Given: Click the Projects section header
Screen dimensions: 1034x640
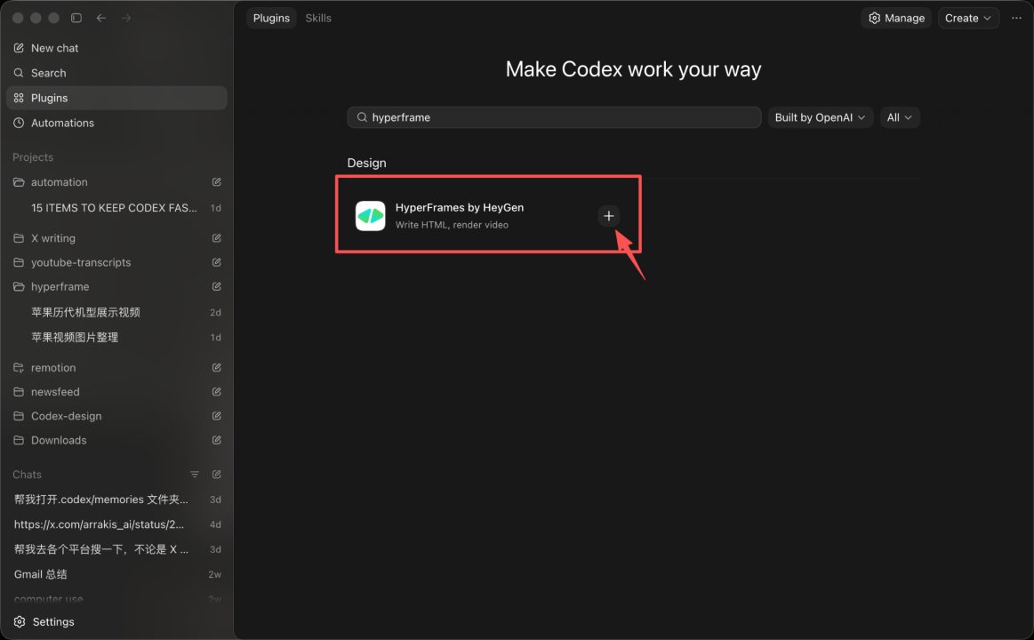Looking at the screenshot, I should [33, 156].
